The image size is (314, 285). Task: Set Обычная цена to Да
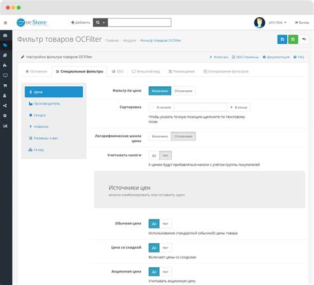pyautogui.click(x=154, y=224)
